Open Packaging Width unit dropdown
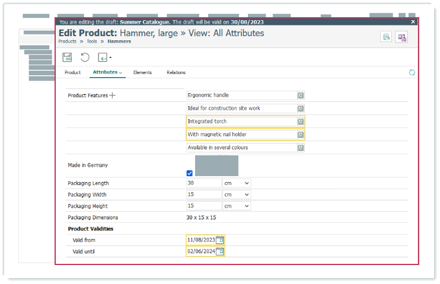The image size is (440, 284). point(237,194)
